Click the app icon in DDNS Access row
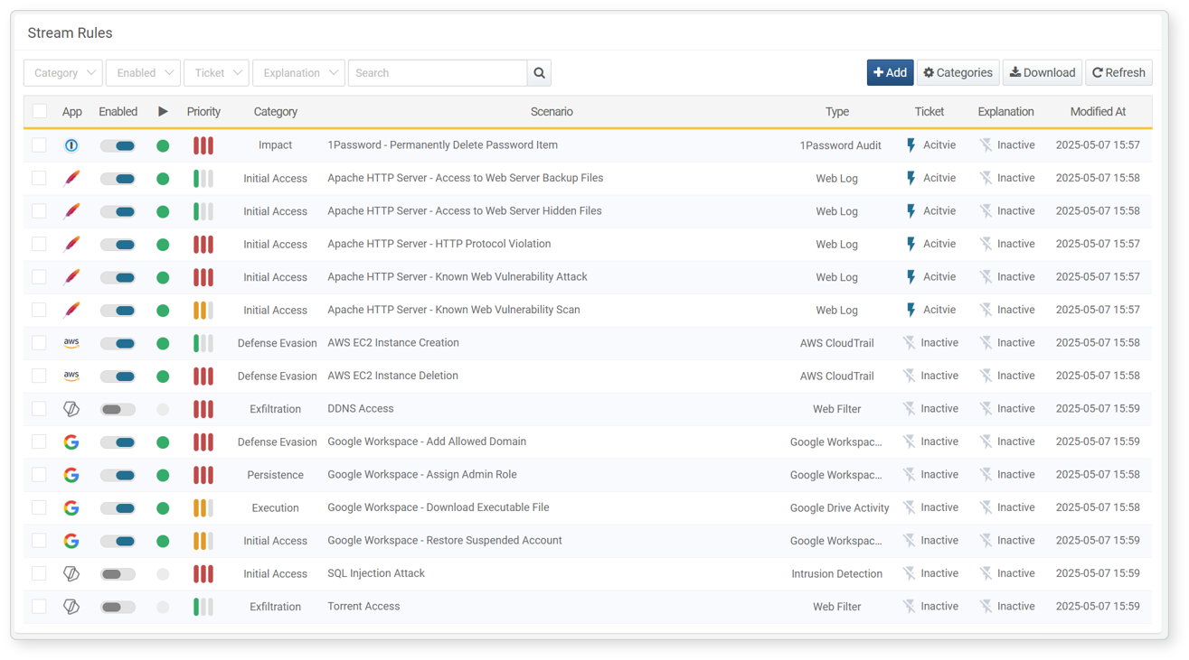Viewport: 1189px width, 660px height. point(71,409)
